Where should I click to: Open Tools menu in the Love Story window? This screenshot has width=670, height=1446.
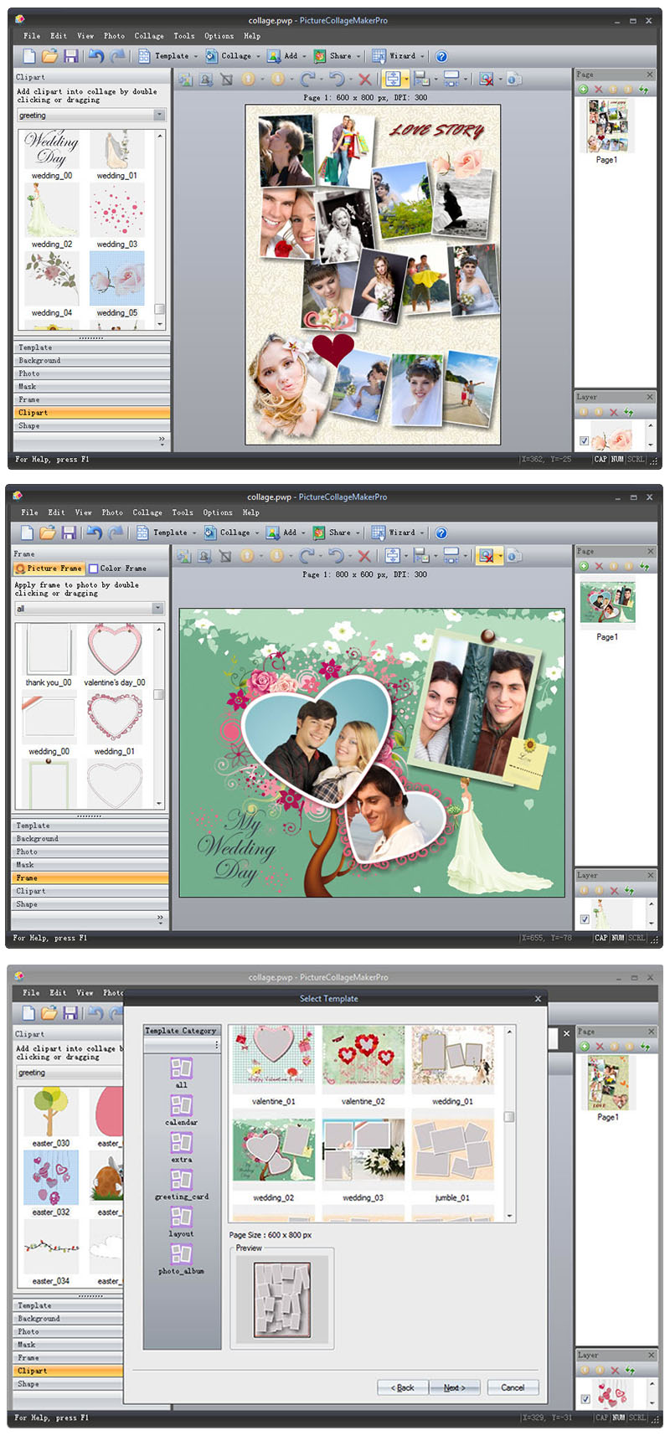pyautogui.click(x=183, y=36)
